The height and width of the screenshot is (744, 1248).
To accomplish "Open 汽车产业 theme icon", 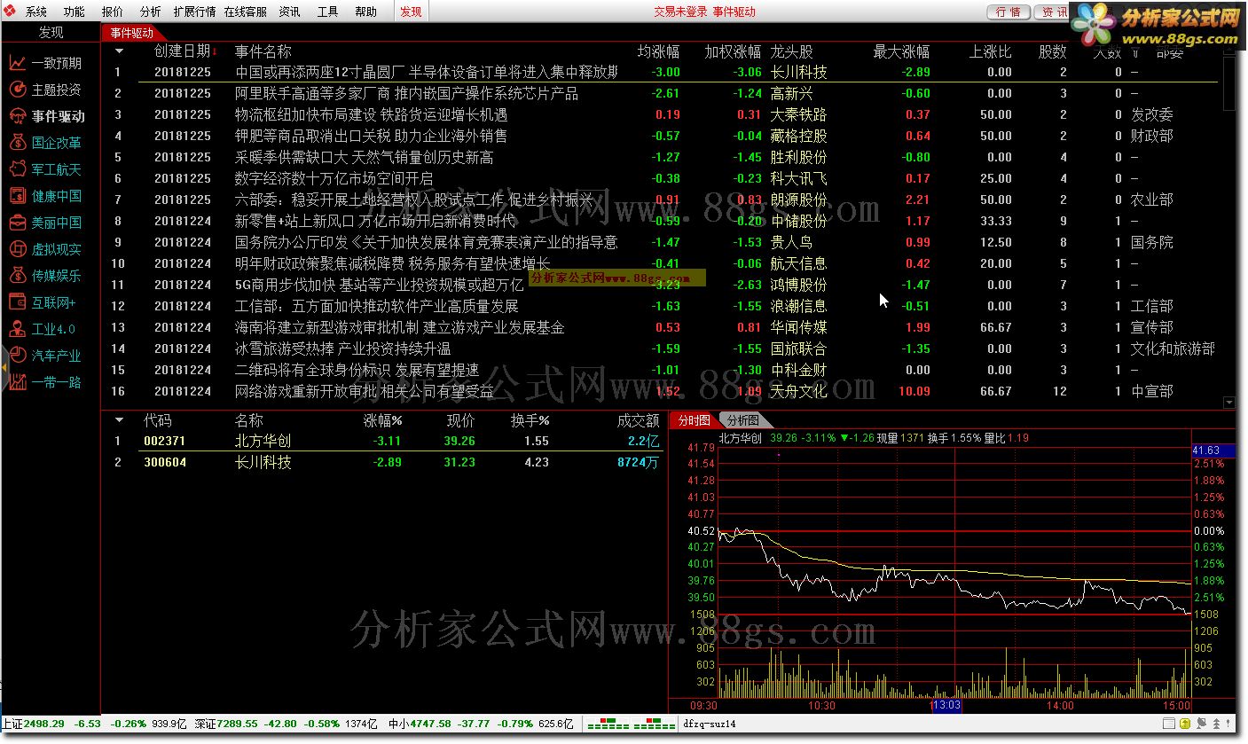I will pyautogui.click(x=17, y=356).
